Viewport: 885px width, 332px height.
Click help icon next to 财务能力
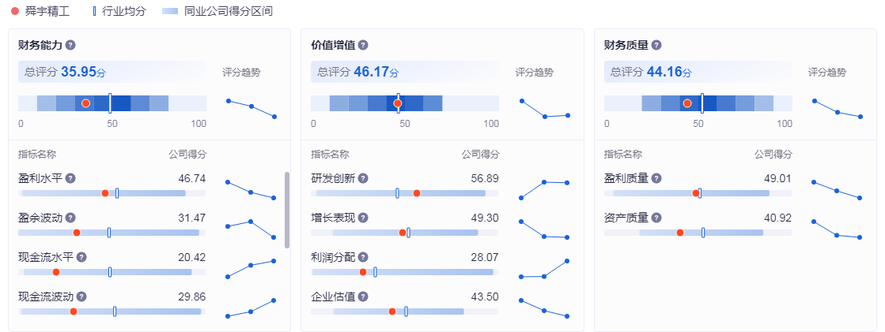click(x=70, y=46)
